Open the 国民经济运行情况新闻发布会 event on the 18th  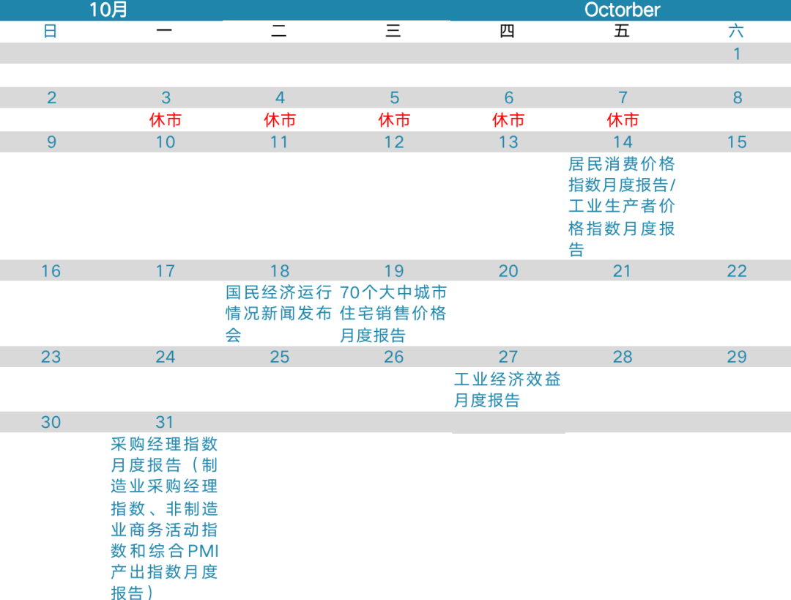[278, 314]
